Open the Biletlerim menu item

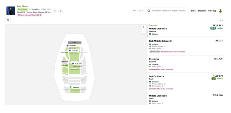[x=202, y=11]
